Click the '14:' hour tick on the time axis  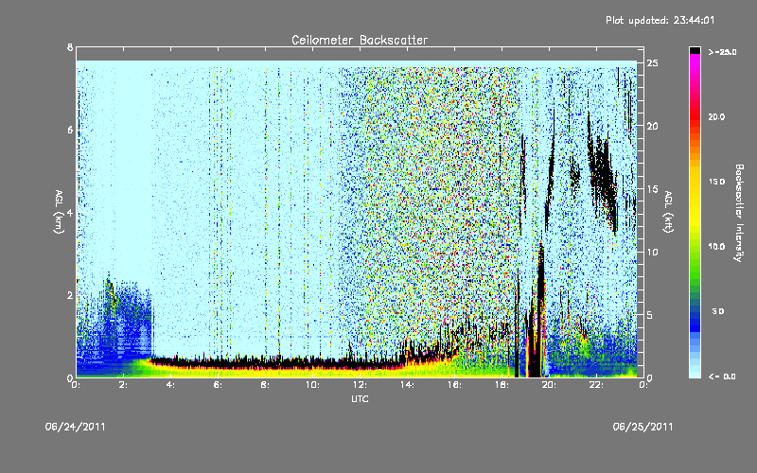point(407,385)
